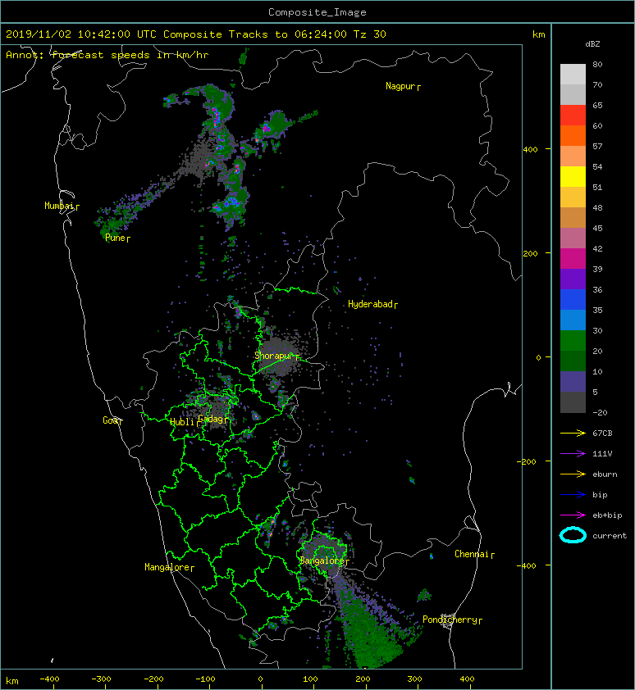635x690 pixels.
Task: Click the purple 111V arrow legend icon
Action: [x=573, y=453]
